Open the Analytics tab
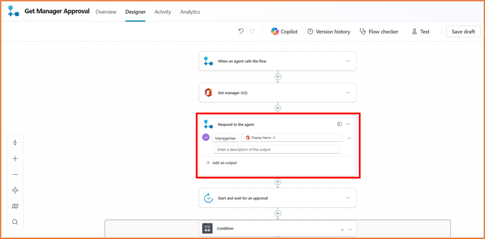485x239 pixels. (x=190, y=12)
